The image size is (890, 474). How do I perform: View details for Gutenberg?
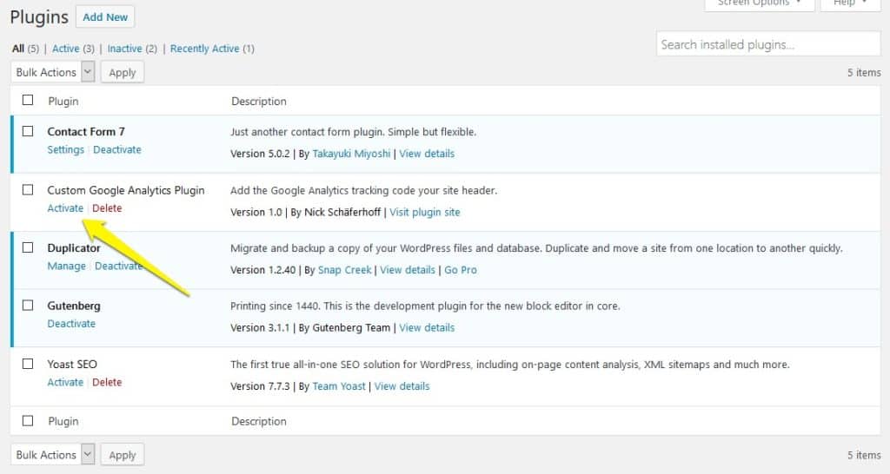(x=427, y=327)
